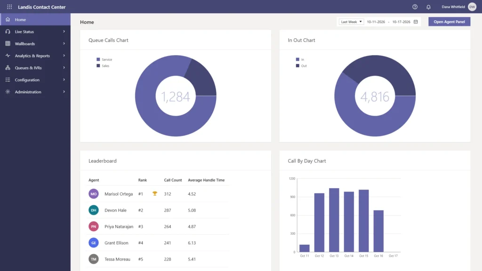Click Grant Ellison's GE avatar

pos(94,243)
